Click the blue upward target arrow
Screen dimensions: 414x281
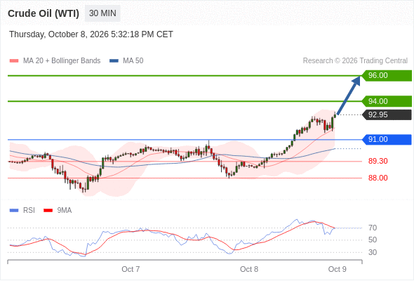(349, 95)
